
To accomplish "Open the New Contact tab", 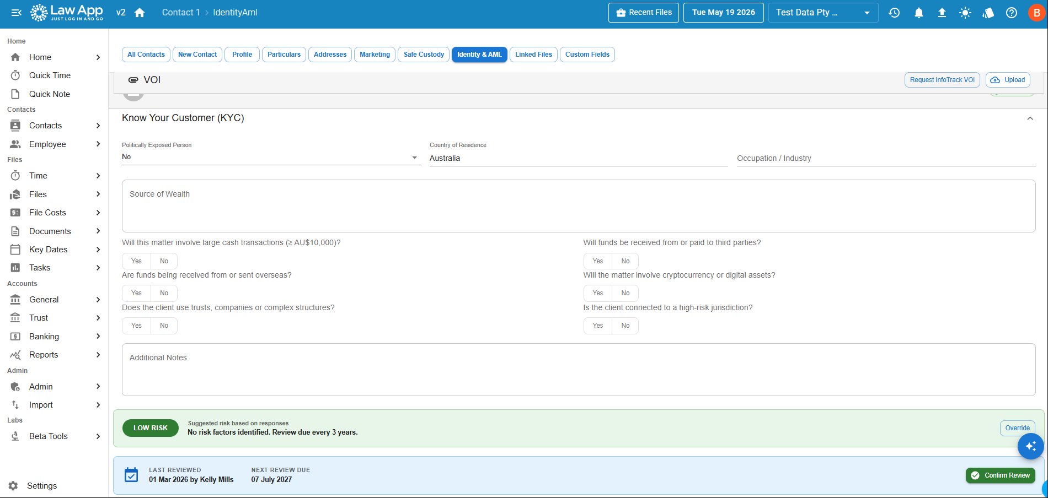I will [x=197, y=55].
